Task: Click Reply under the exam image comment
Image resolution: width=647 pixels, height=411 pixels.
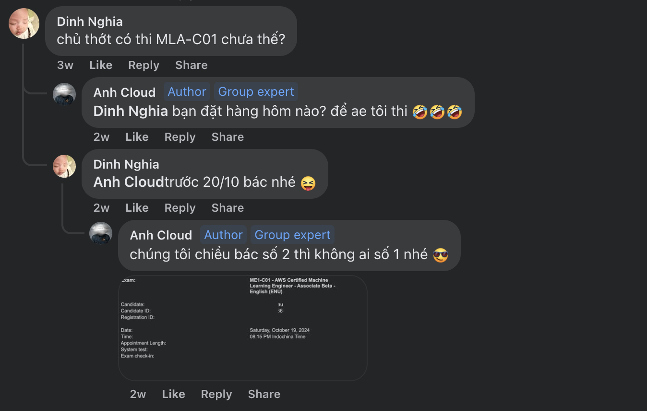Action: [x=216, y=394]
